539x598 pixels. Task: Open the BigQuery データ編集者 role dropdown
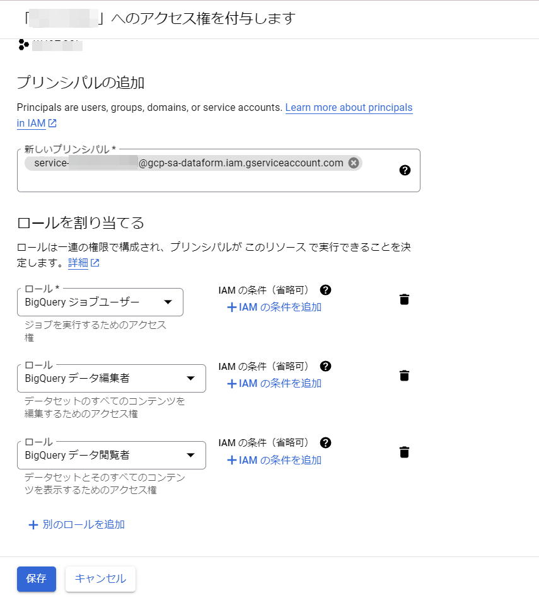click(112, 378)
